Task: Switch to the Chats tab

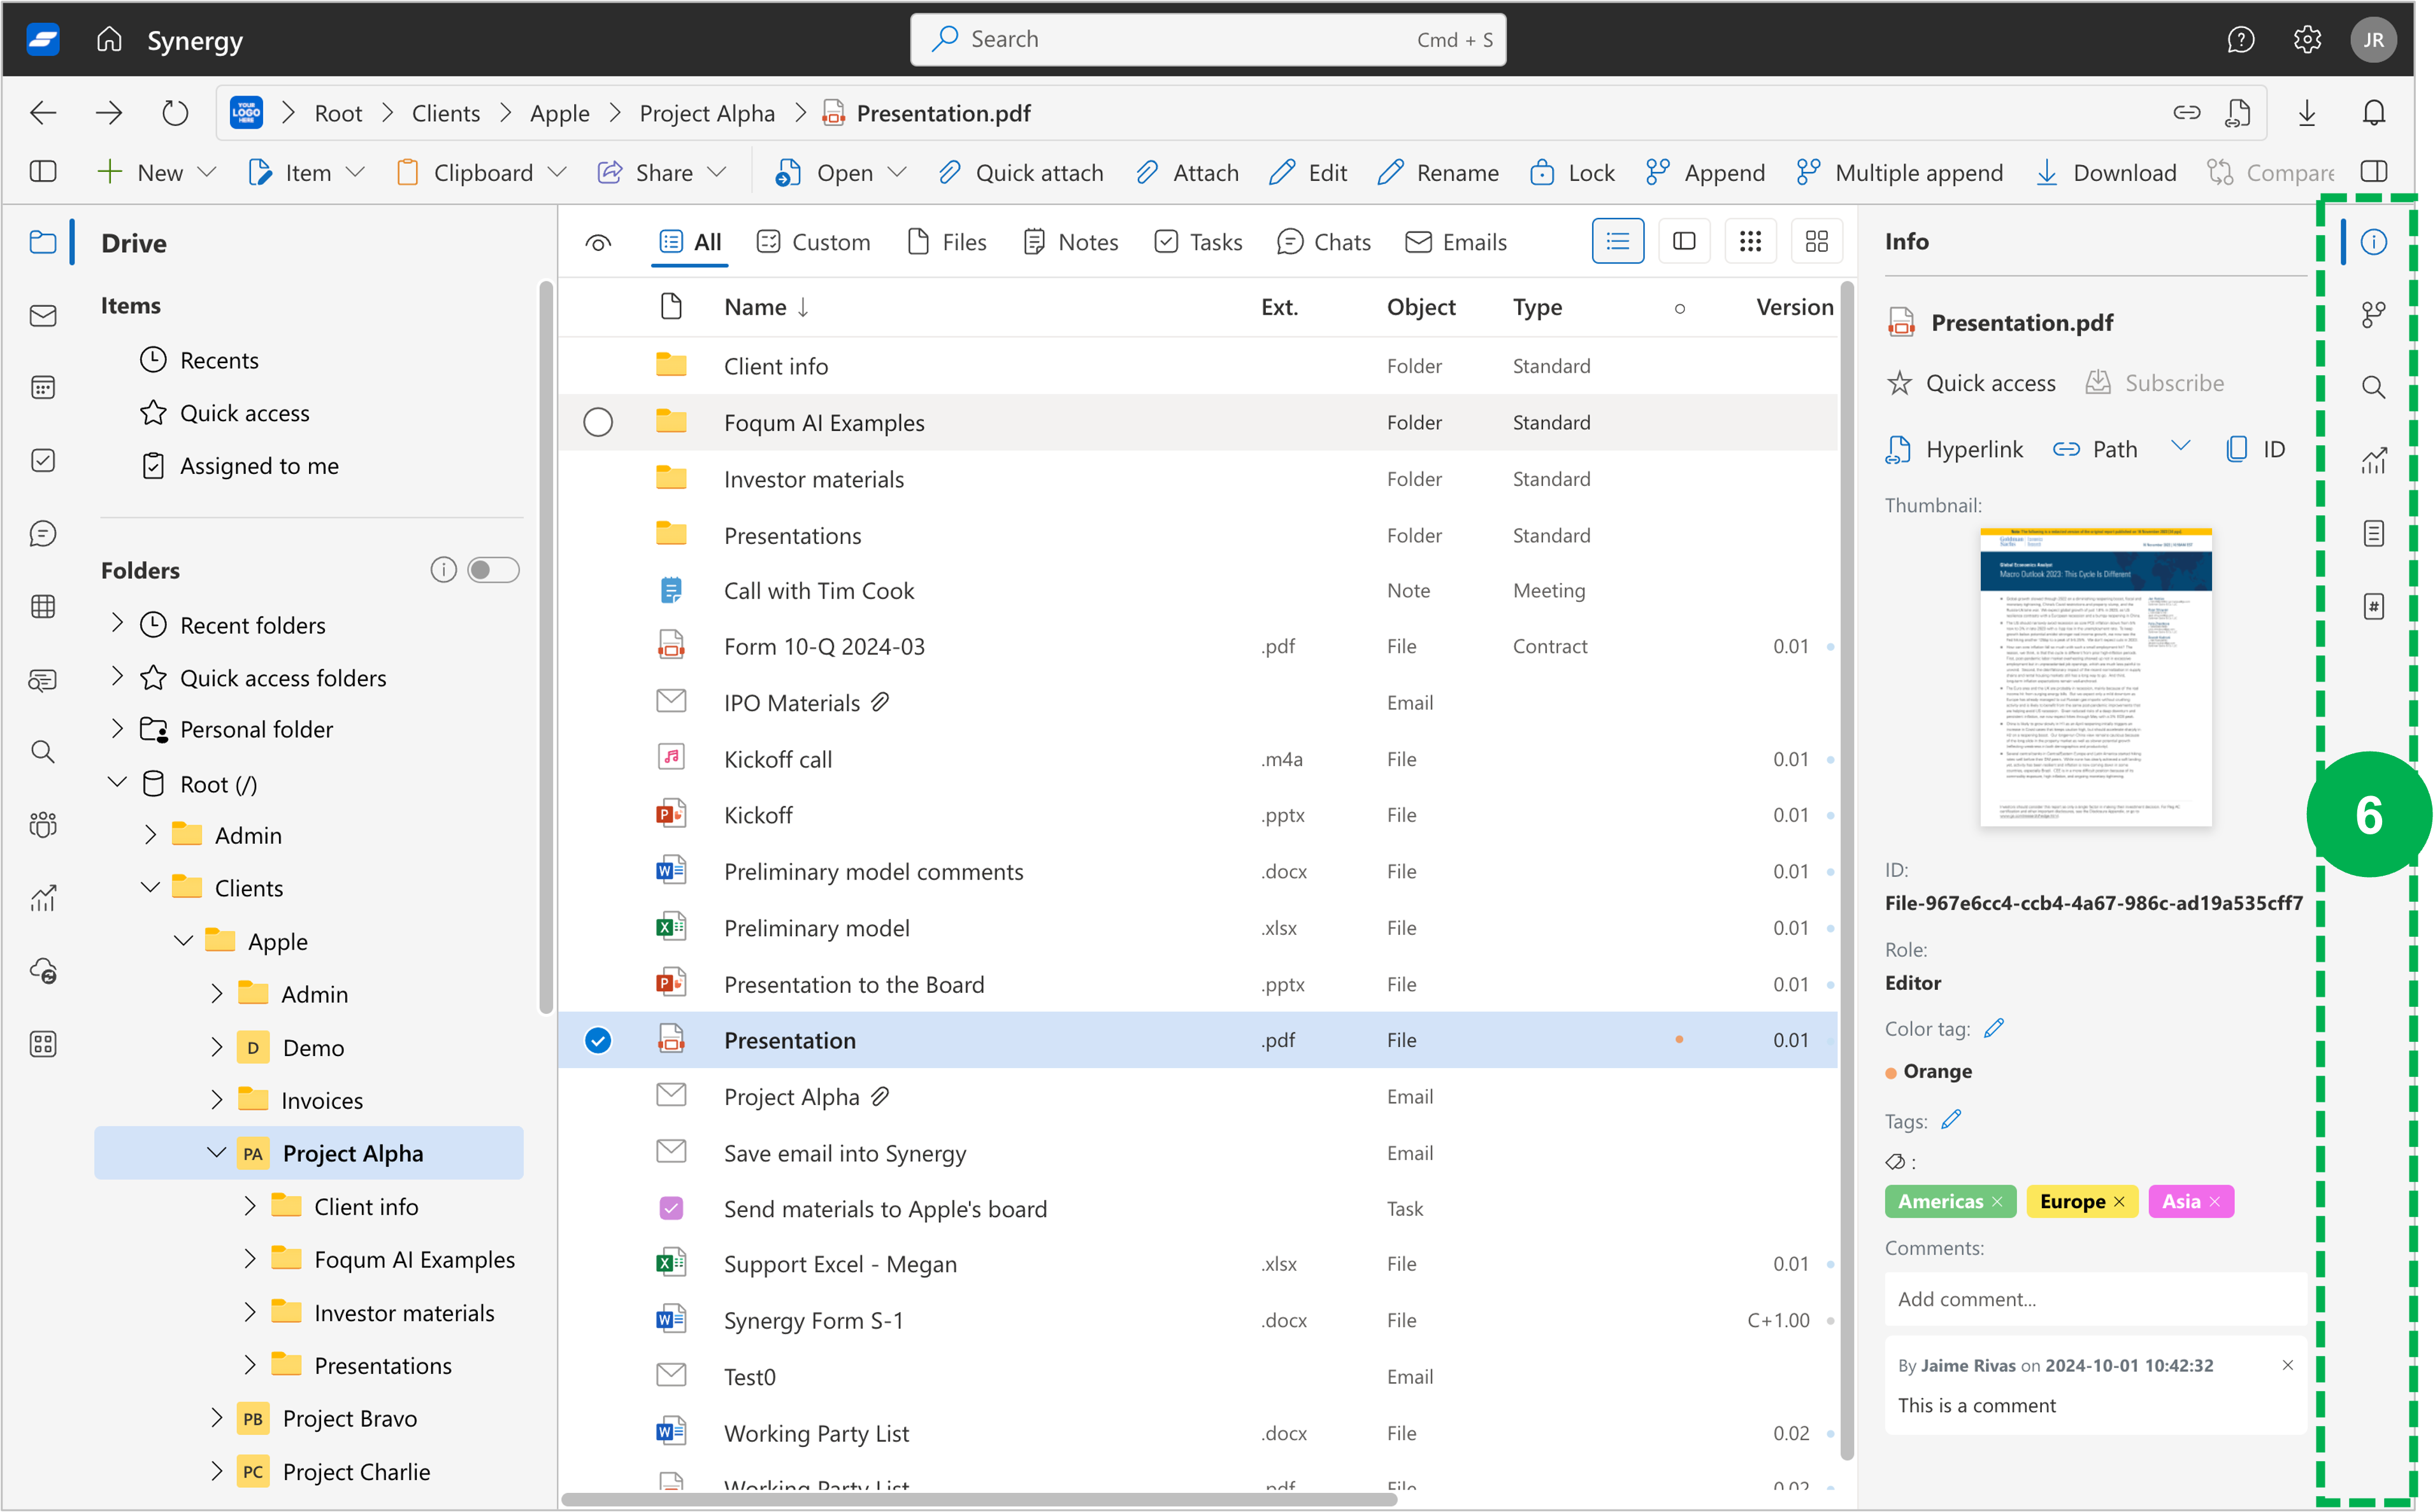Action: (x=1323, y=242)
